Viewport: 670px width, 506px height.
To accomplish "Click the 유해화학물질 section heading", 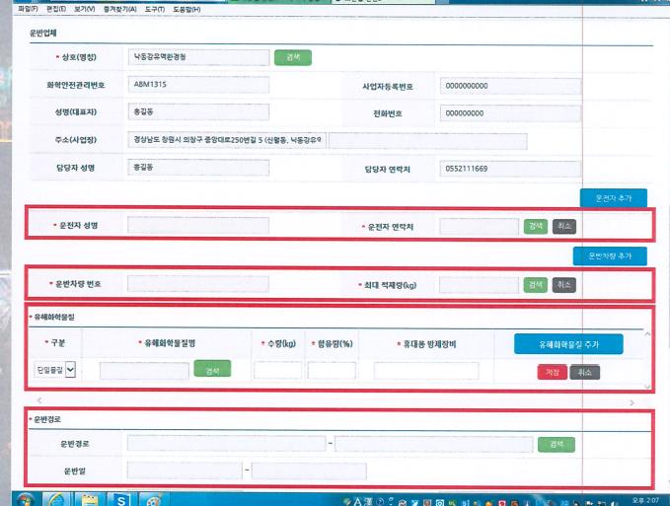I will [54, 317].
